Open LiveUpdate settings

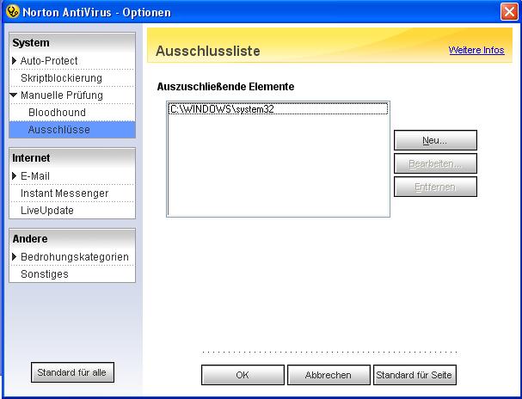click(x=47, y=211)
